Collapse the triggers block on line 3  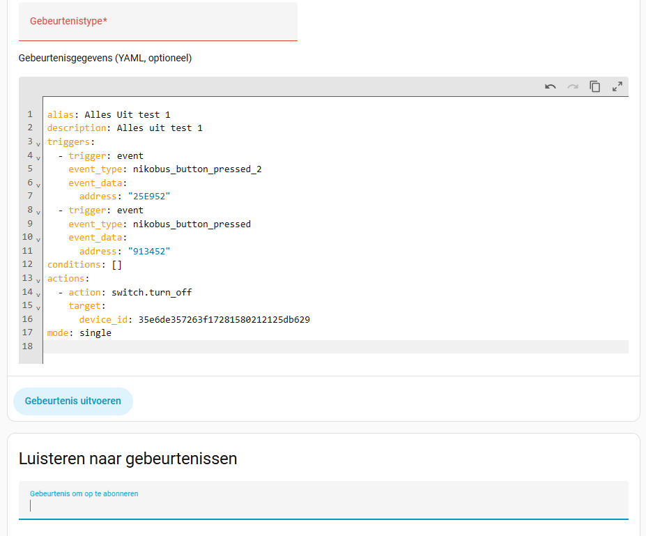click(x=38, y=143)
